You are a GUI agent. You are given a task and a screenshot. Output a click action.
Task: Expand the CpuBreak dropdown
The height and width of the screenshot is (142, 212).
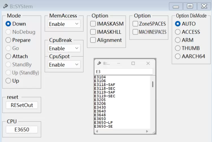pos(64,49)
